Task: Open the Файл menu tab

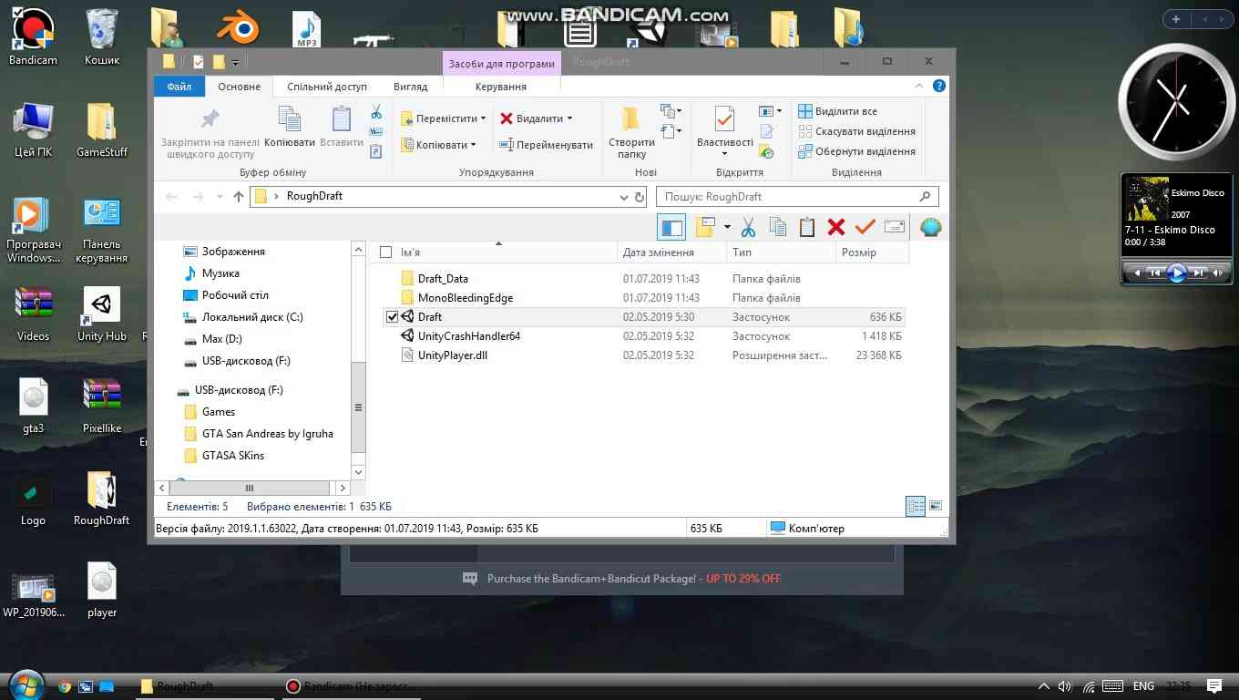Action: coord(179,87)
